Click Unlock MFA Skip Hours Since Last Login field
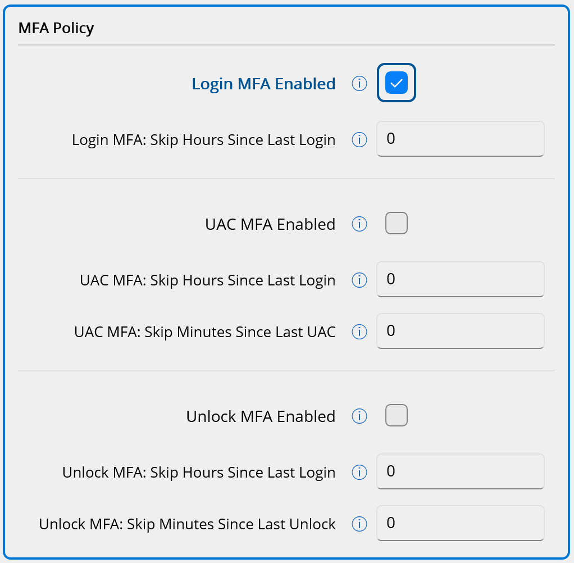 [460, 471]
